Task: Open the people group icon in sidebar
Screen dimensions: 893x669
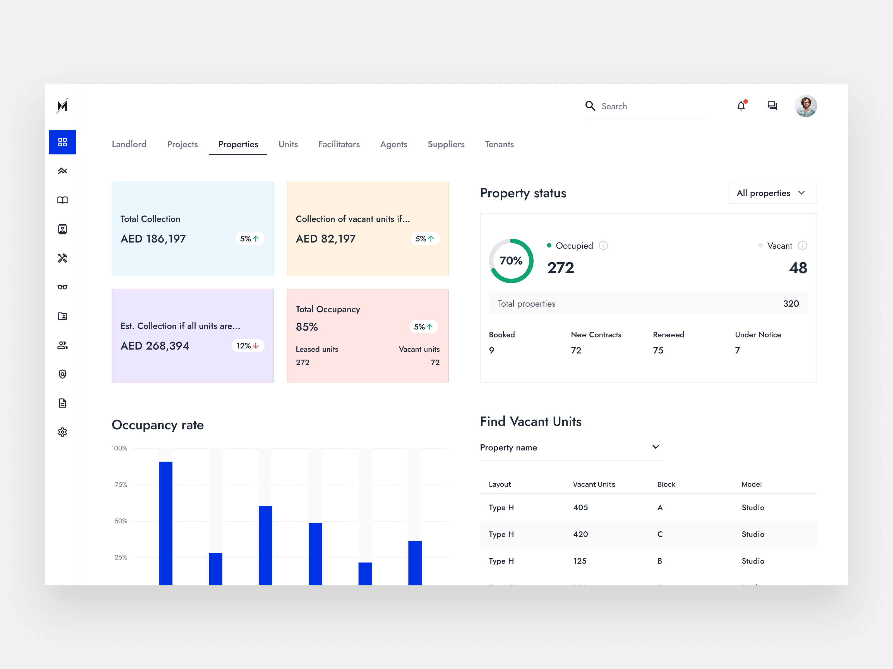Action: 62,345
